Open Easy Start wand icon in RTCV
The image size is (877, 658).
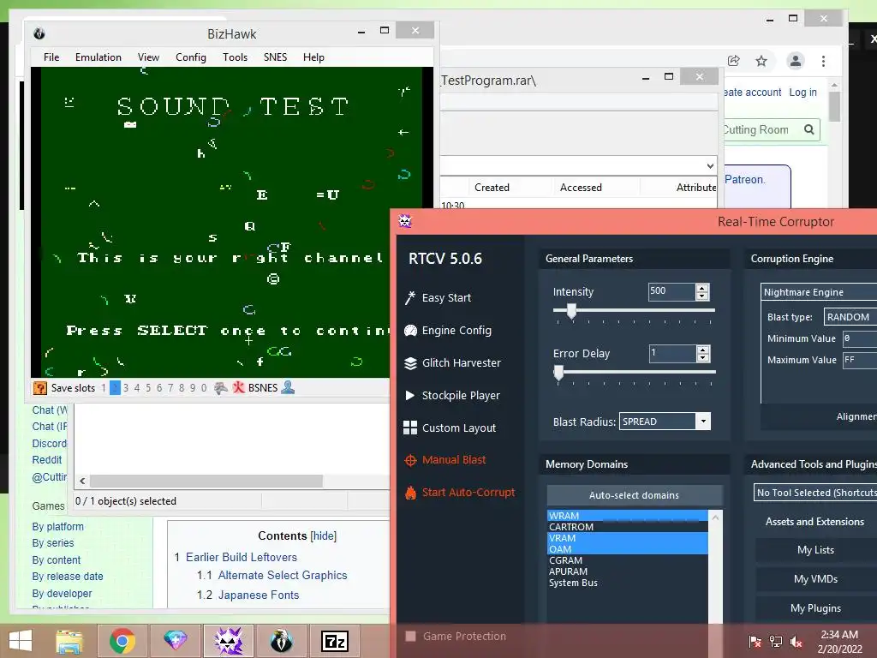click(410, 297)
